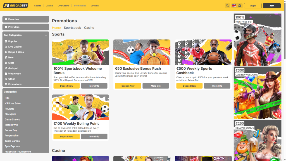Image resolution: width=286 pixels, height=161 pixels.
Task: Open the Hits category
Action: (7, 98)
